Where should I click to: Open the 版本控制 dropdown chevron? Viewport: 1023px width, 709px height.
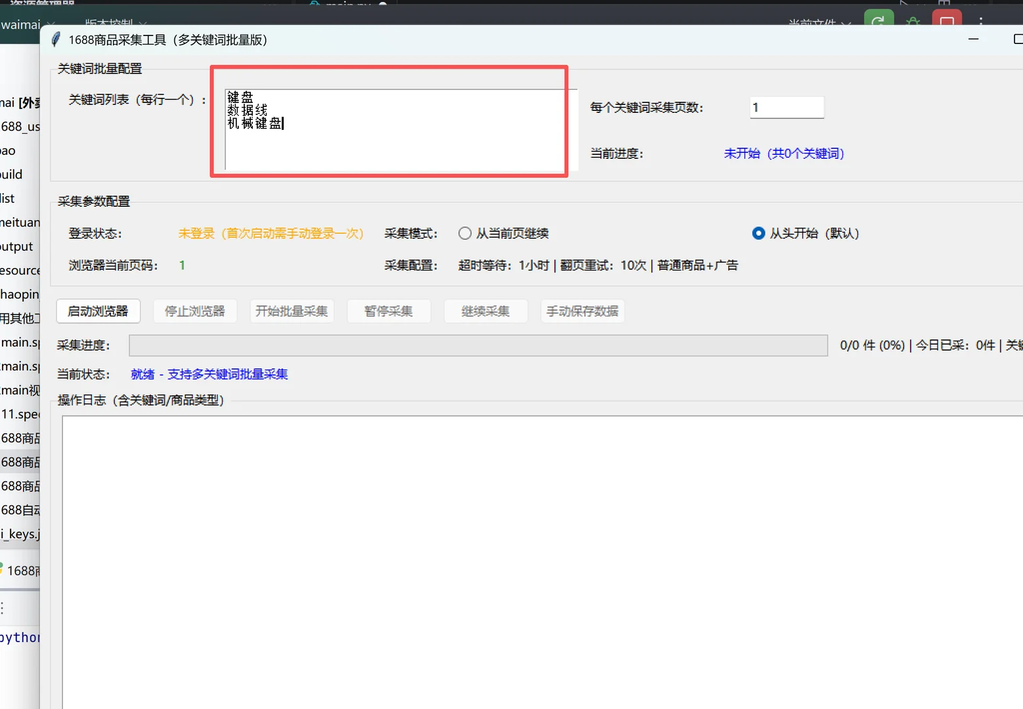[x=143, y=22]
